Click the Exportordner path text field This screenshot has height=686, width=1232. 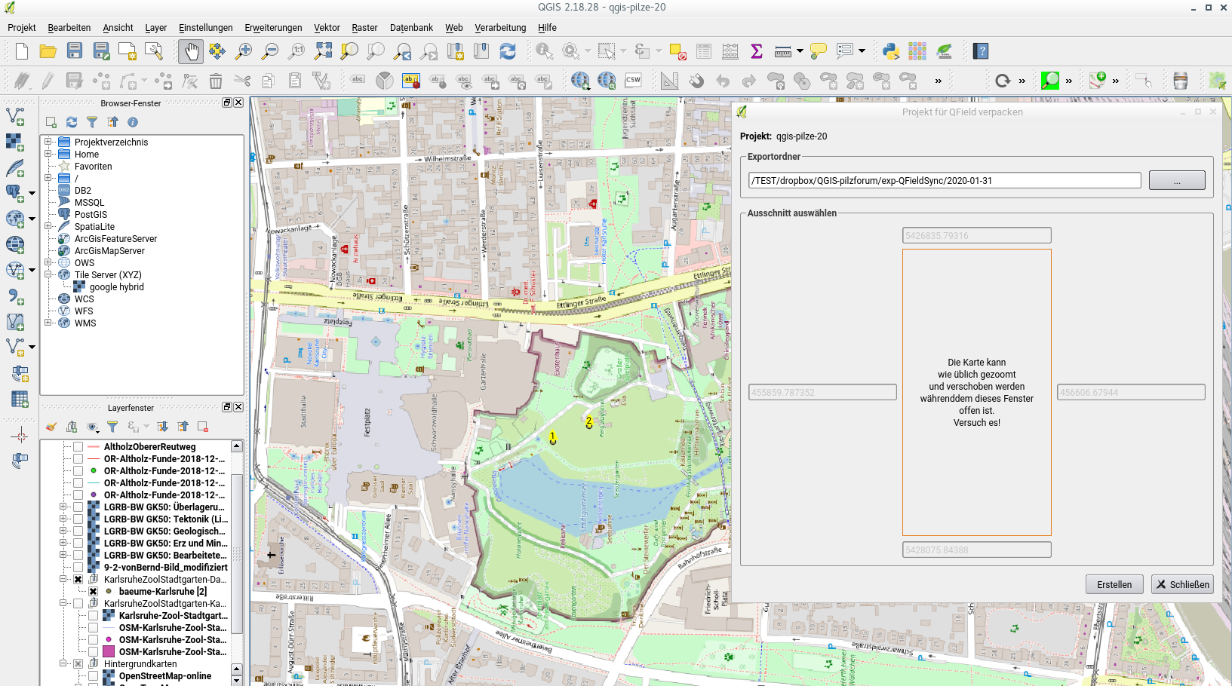click(x=944, y=180)
